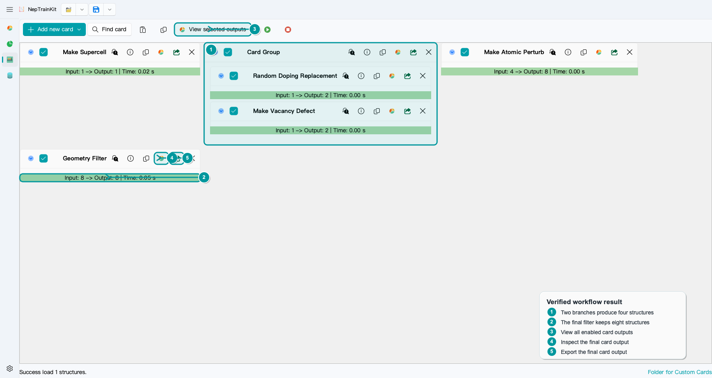The image size is (712, 378).
Task: Duplicate Random Doping Replacement card
Action: tap(377, 76)
